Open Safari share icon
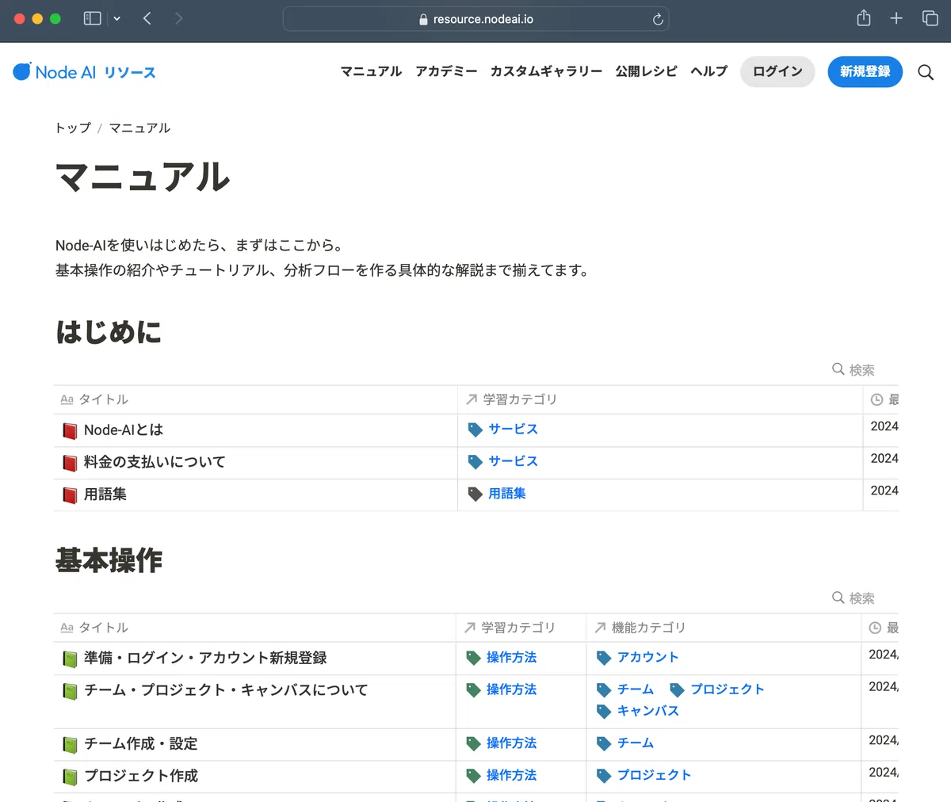 tap(864, 18)
